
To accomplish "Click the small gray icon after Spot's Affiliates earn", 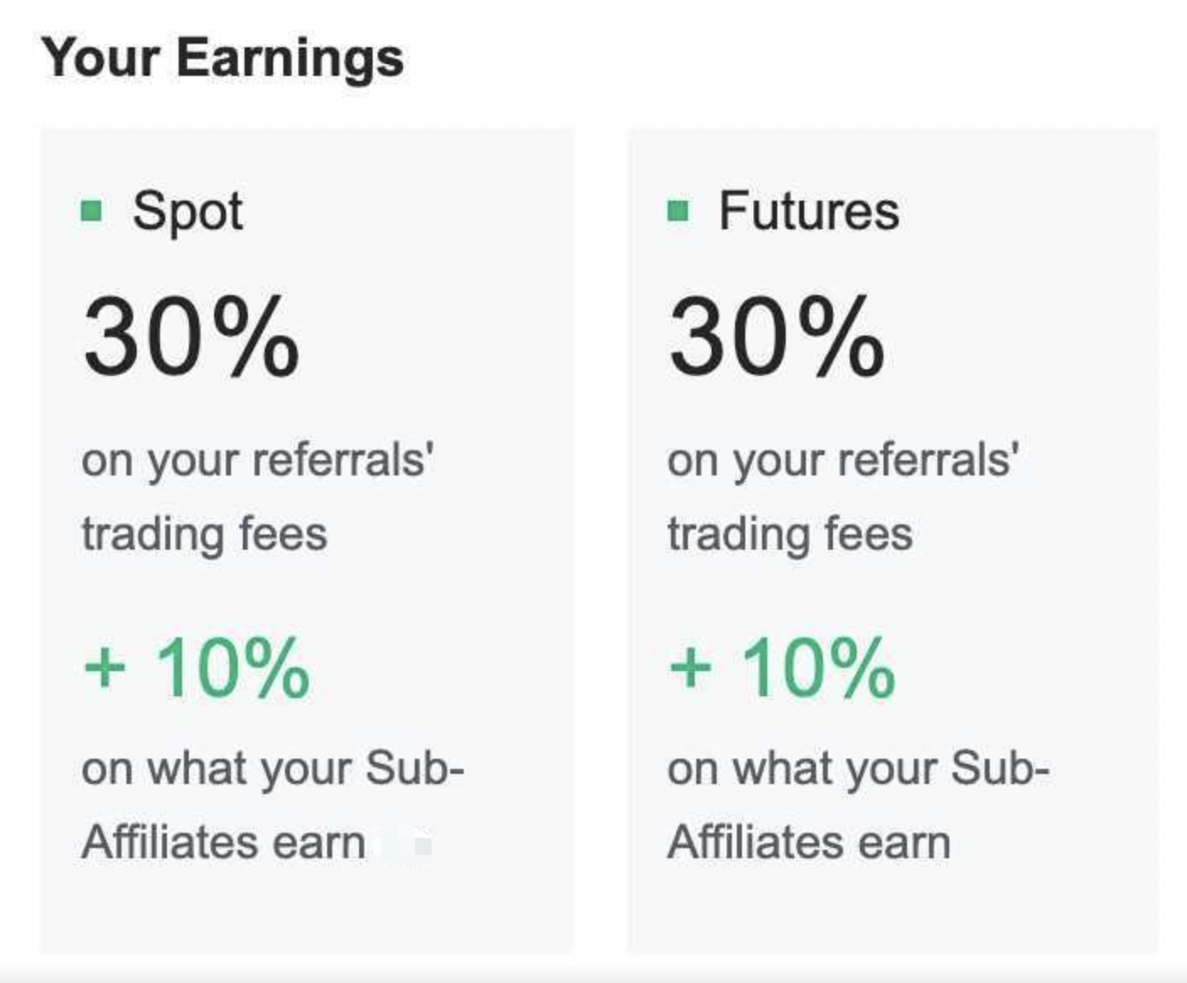I will [x=423, y=844].
